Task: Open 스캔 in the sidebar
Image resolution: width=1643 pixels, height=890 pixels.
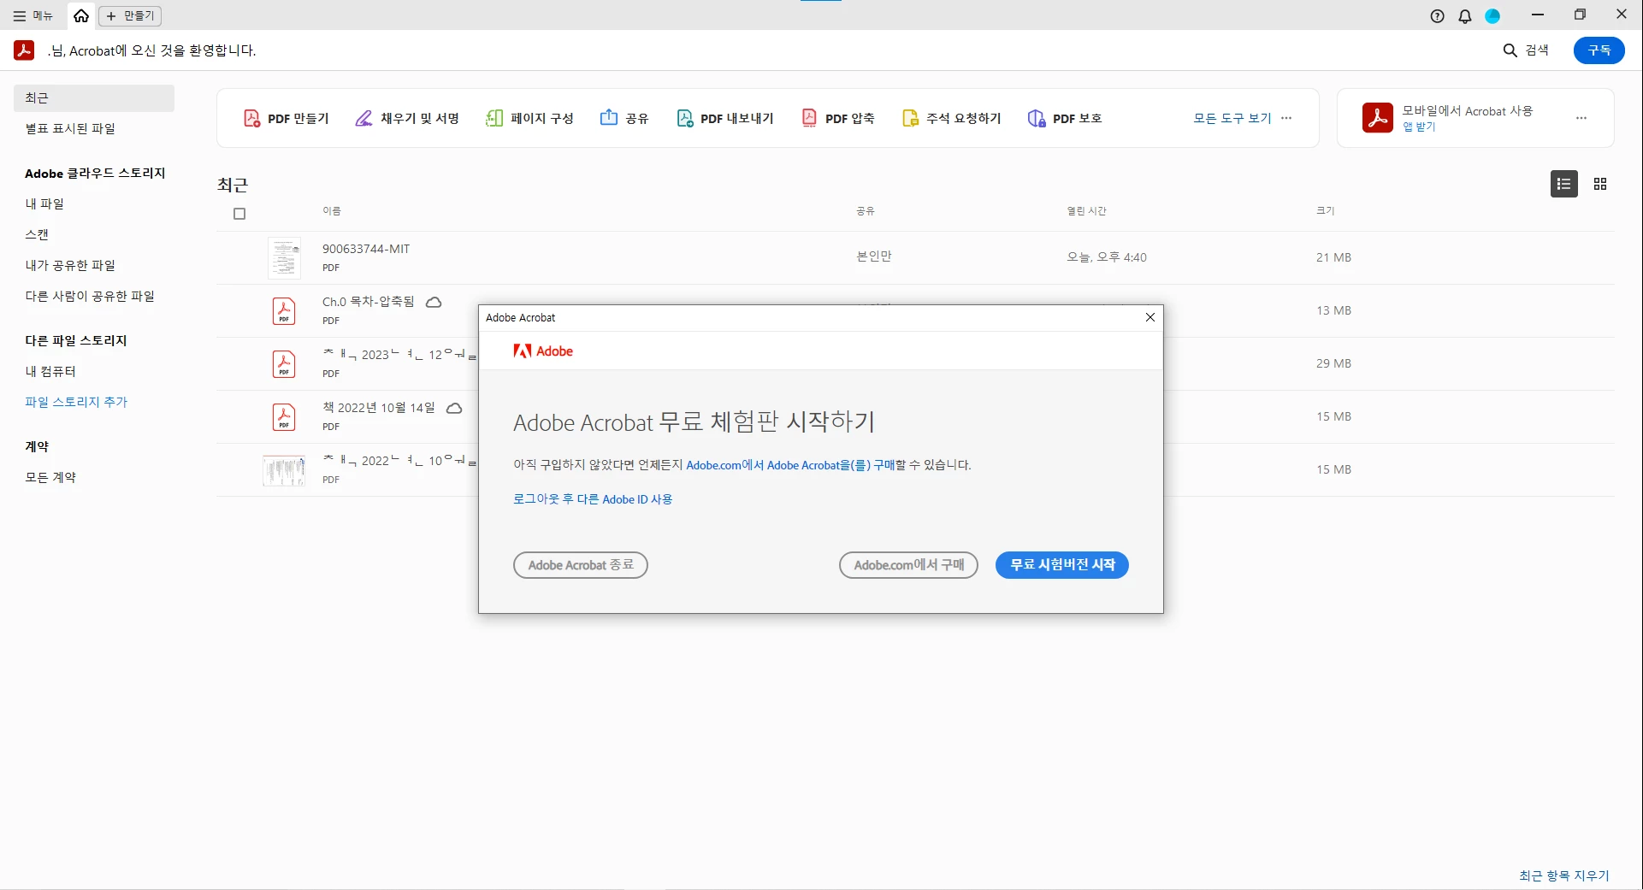Action: tap(37, 234)
